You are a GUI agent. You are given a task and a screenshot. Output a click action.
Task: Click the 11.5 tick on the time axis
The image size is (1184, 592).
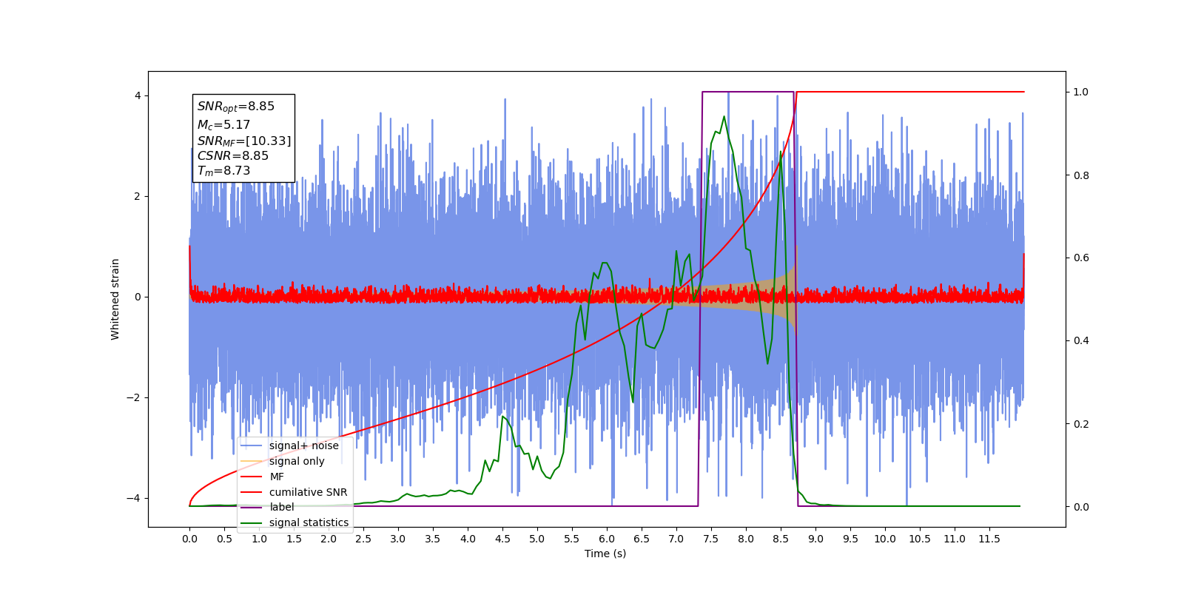[989, 539]
